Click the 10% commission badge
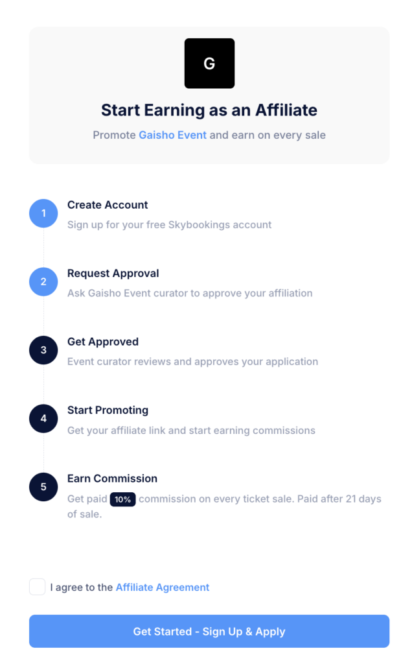Viewport: 412px width, 664px height. coord(122,499)
